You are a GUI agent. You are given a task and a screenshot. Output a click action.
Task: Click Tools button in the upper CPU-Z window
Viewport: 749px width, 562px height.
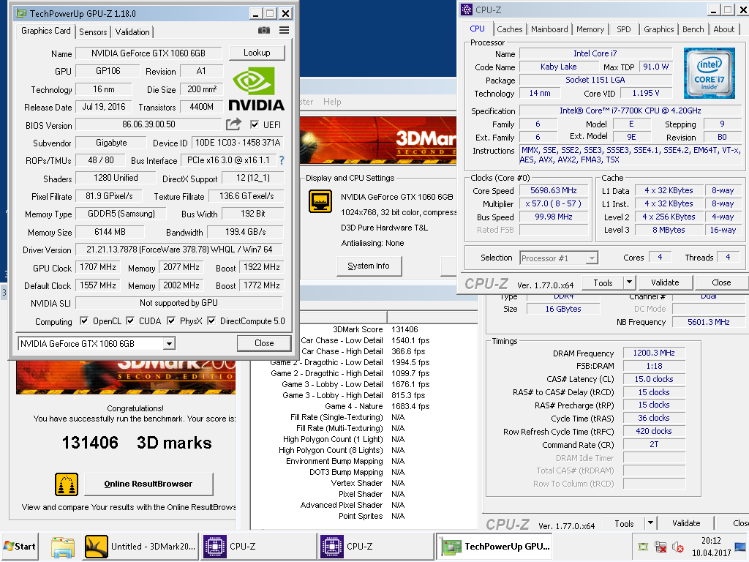pos(603,283)
